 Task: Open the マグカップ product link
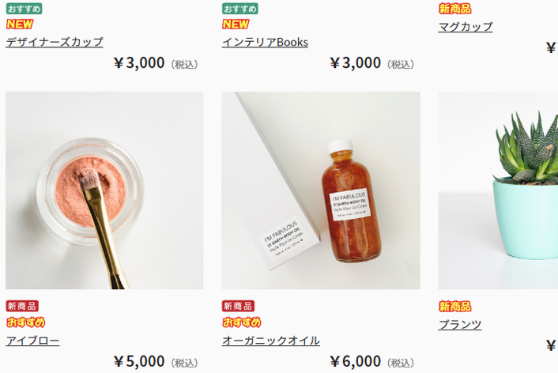point(466,27)
